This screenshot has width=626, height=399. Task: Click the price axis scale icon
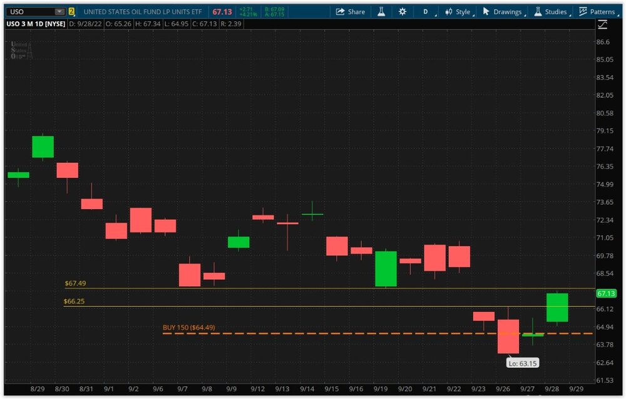(602, 24)
